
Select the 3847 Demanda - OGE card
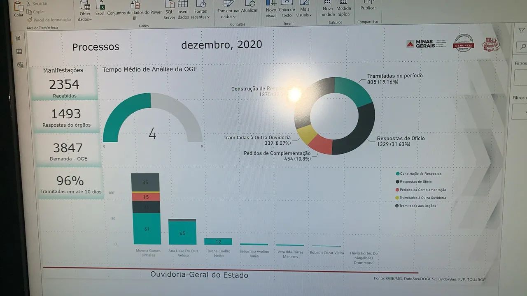pyautogui.click(x=68, y=151)
